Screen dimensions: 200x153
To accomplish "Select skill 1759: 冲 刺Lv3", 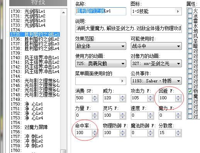I will 35,146.
